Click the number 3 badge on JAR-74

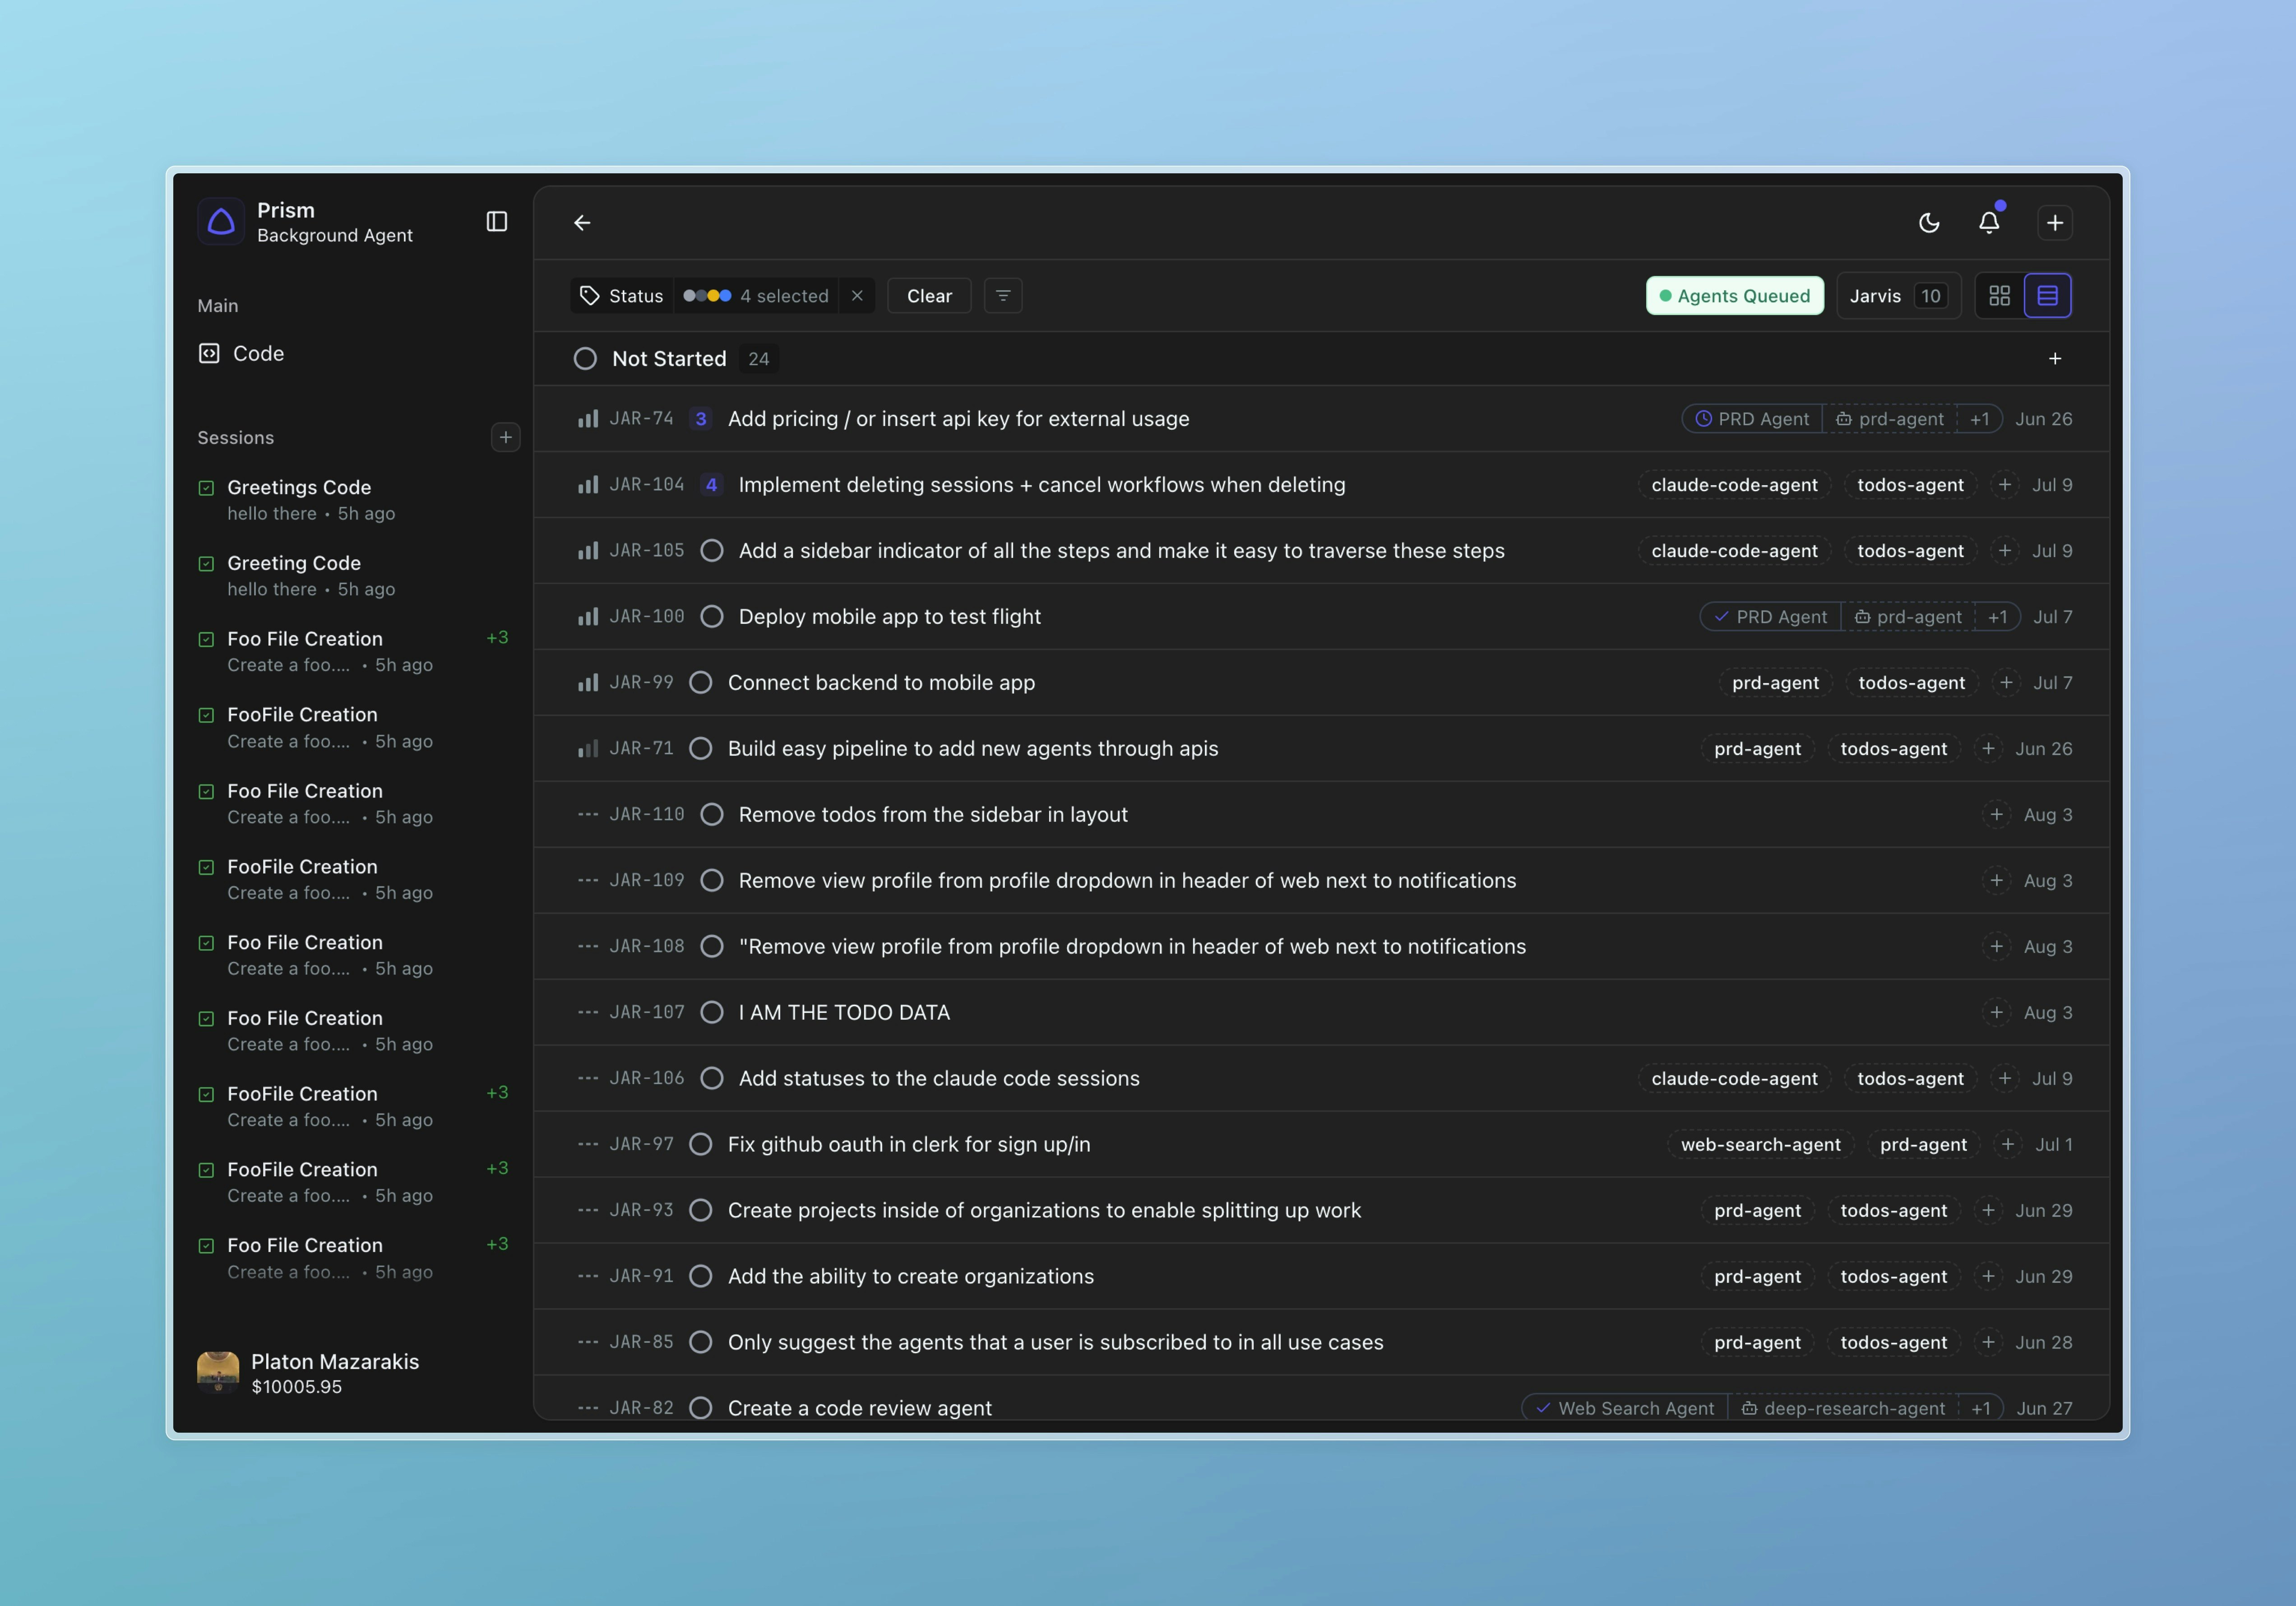[701, 419]
